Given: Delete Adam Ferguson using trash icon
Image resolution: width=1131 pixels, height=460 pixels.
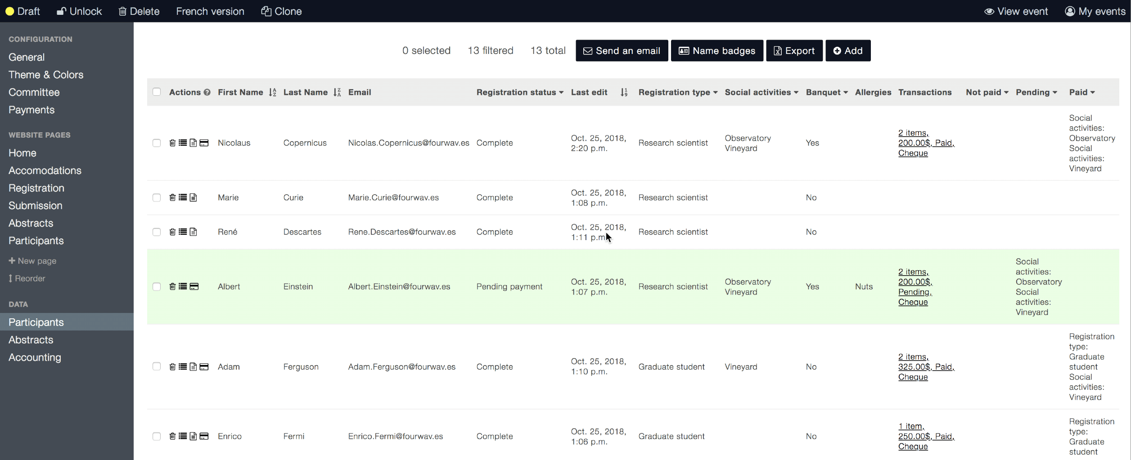Looking at the screenshot, I should coord(172,366).
